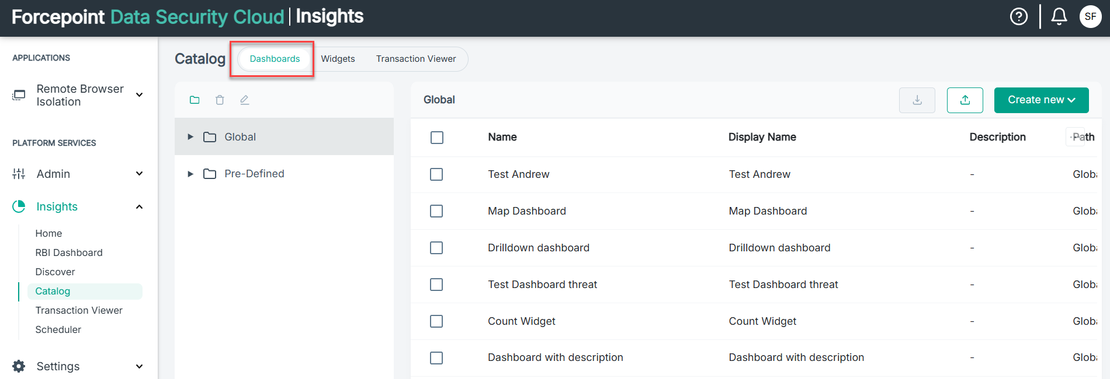
Task: Open Discover in the sidebar
Action: click(x=55, y=272)
